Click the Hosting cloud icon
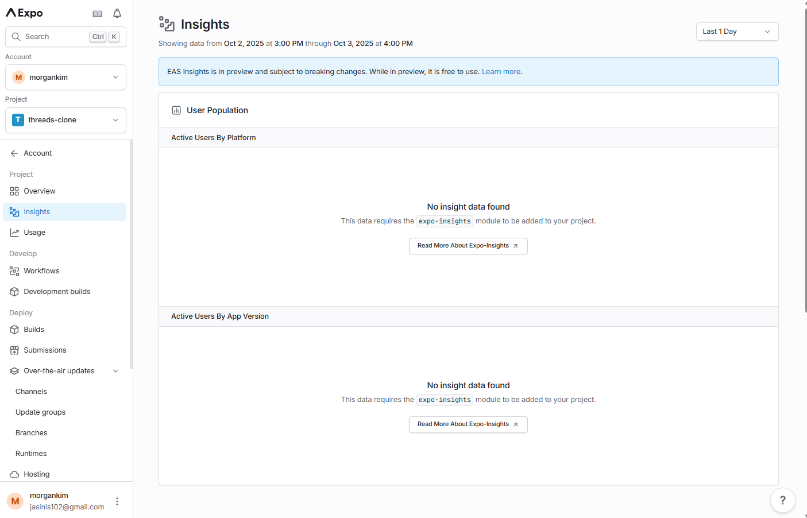Screen dimensions: 807x518 pyautogui.click(x=14, y=474)
